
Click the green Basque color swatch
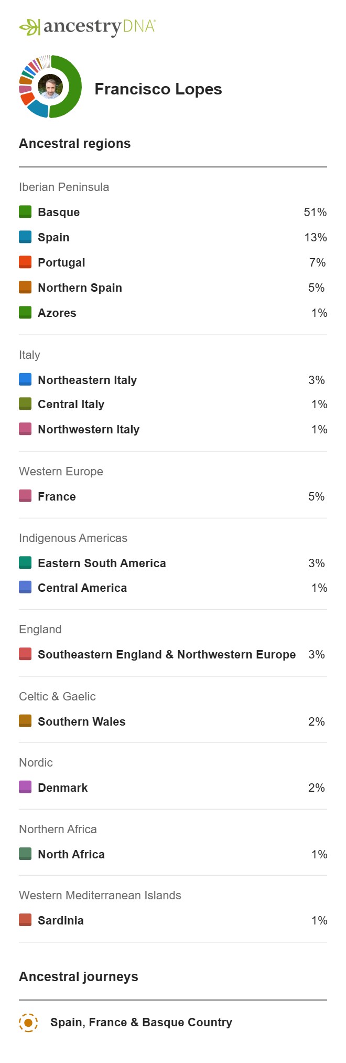click(x=25, y=212)
